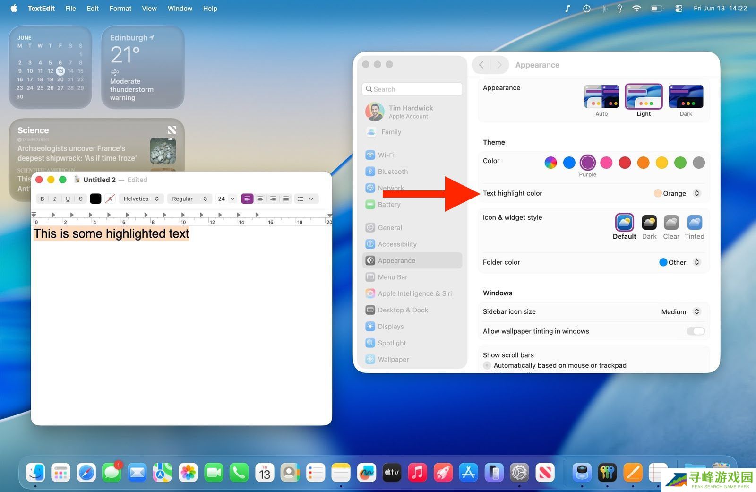The image size is (756, 492).
Task: Apply italic using the I button
Action: [x=55, y=199]
